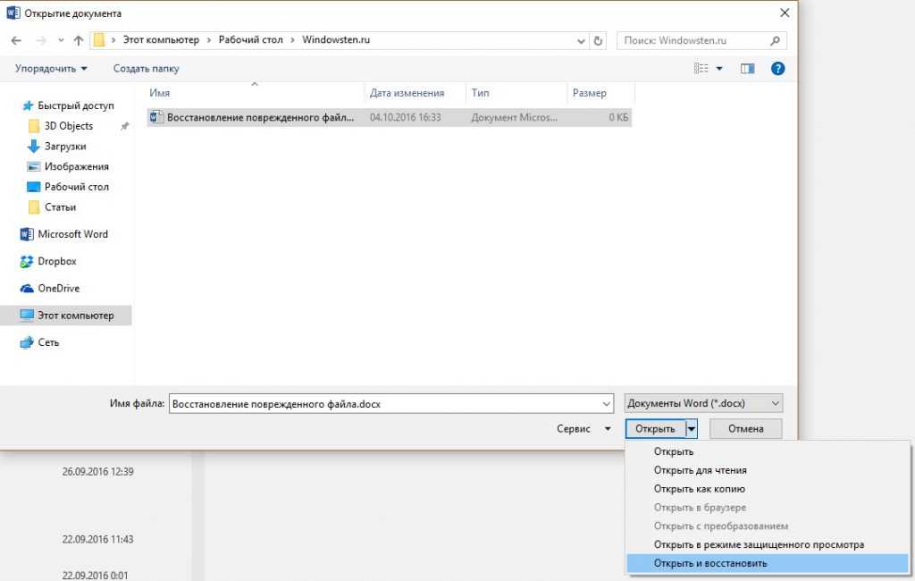Sort by the Дата изменения column header
Viewport: 915px width, 581px height.
[x=407, y=93]
